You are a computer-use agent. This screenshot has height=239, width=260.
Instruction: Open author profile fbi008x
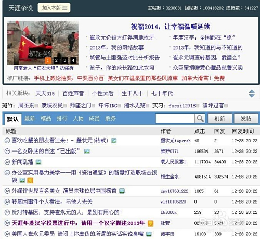point(168,212)
